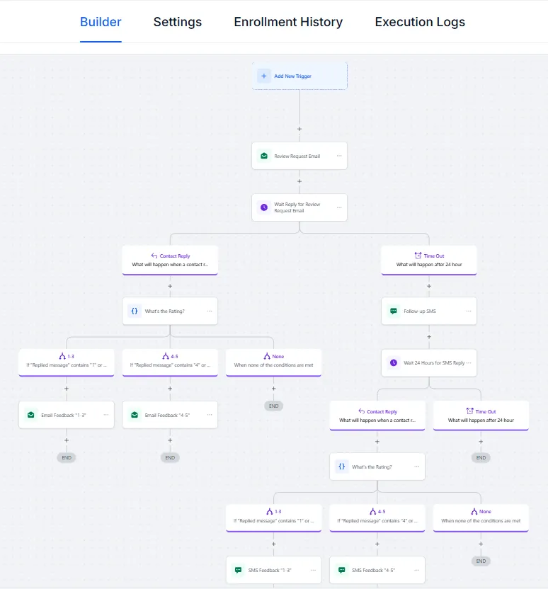Image resolution: width=548 pixels, height=589 pixels.
Task: Click the Email Feedback "4-5" envelope icon
Action: (135, 415)
